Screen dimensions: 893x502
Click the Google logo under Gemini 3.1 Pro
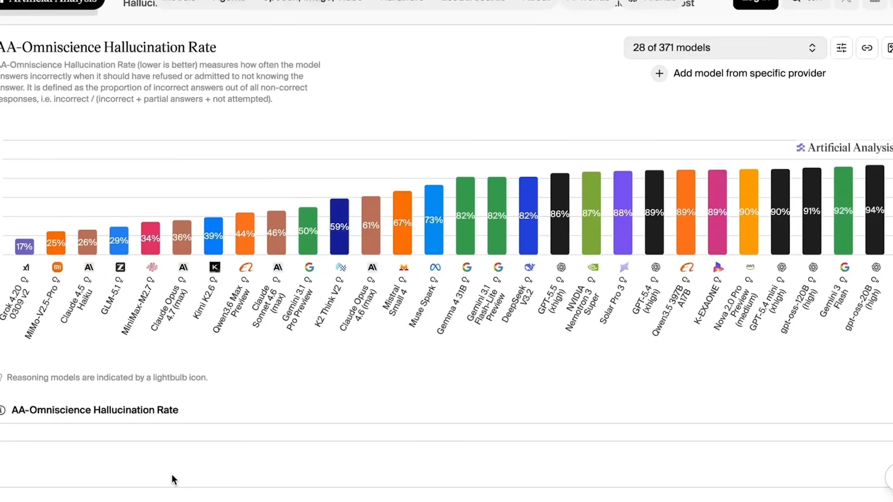tap(309, 267)
